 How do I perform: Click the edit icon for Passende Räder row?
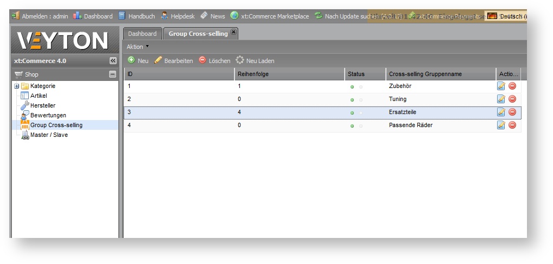(x=501, y=125)
